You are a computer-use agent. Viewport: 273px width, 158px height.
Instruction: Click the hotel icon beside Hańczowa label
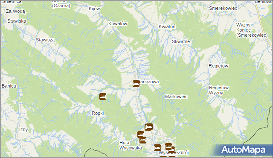(136, 84)
